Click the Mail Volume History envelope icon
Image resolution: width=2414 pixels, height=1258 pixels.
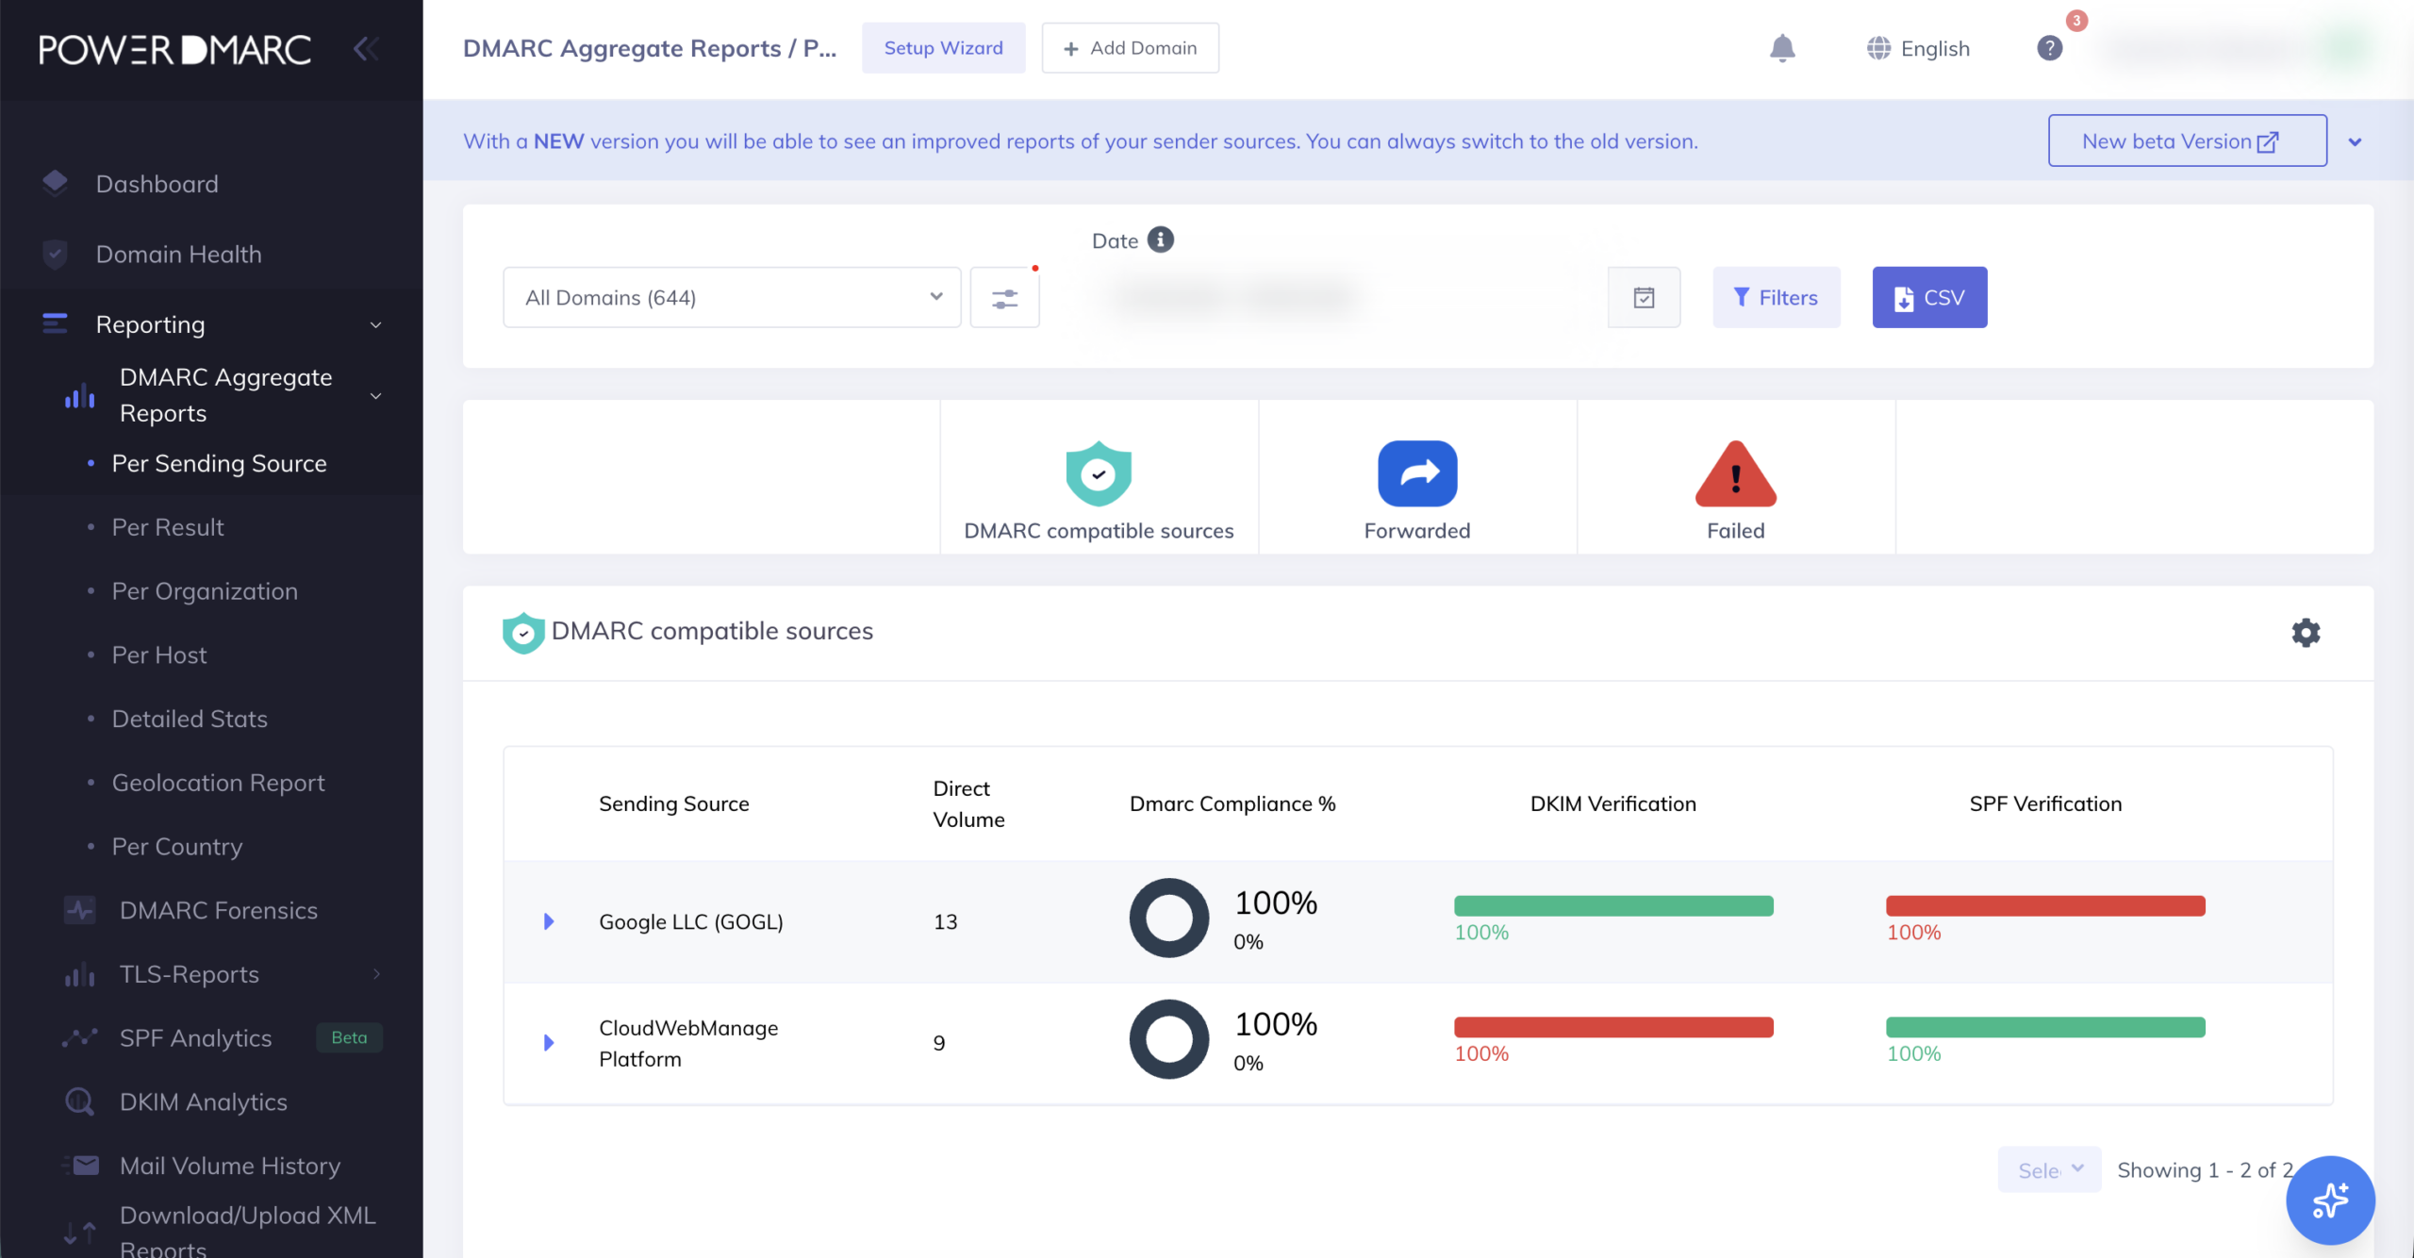tap(83, 1166)
